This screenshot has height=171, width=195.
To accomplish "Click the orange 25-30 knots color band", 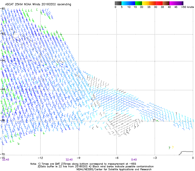I will point(152,3).
